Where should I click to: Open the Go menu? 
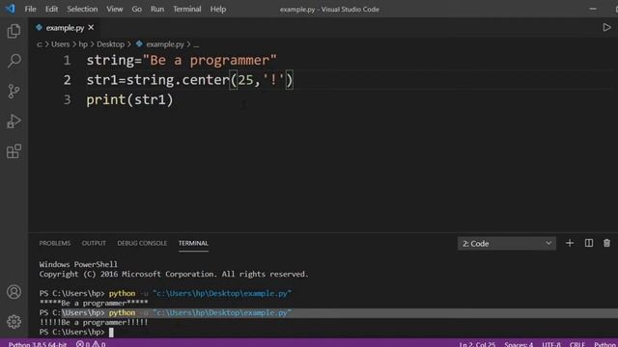tap(136, 9)
